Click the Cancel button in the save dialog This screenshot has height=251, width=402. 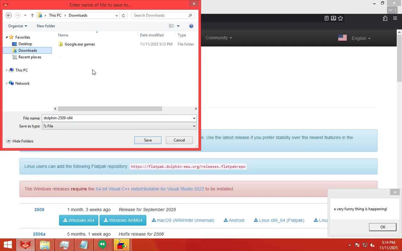[179, 140]
